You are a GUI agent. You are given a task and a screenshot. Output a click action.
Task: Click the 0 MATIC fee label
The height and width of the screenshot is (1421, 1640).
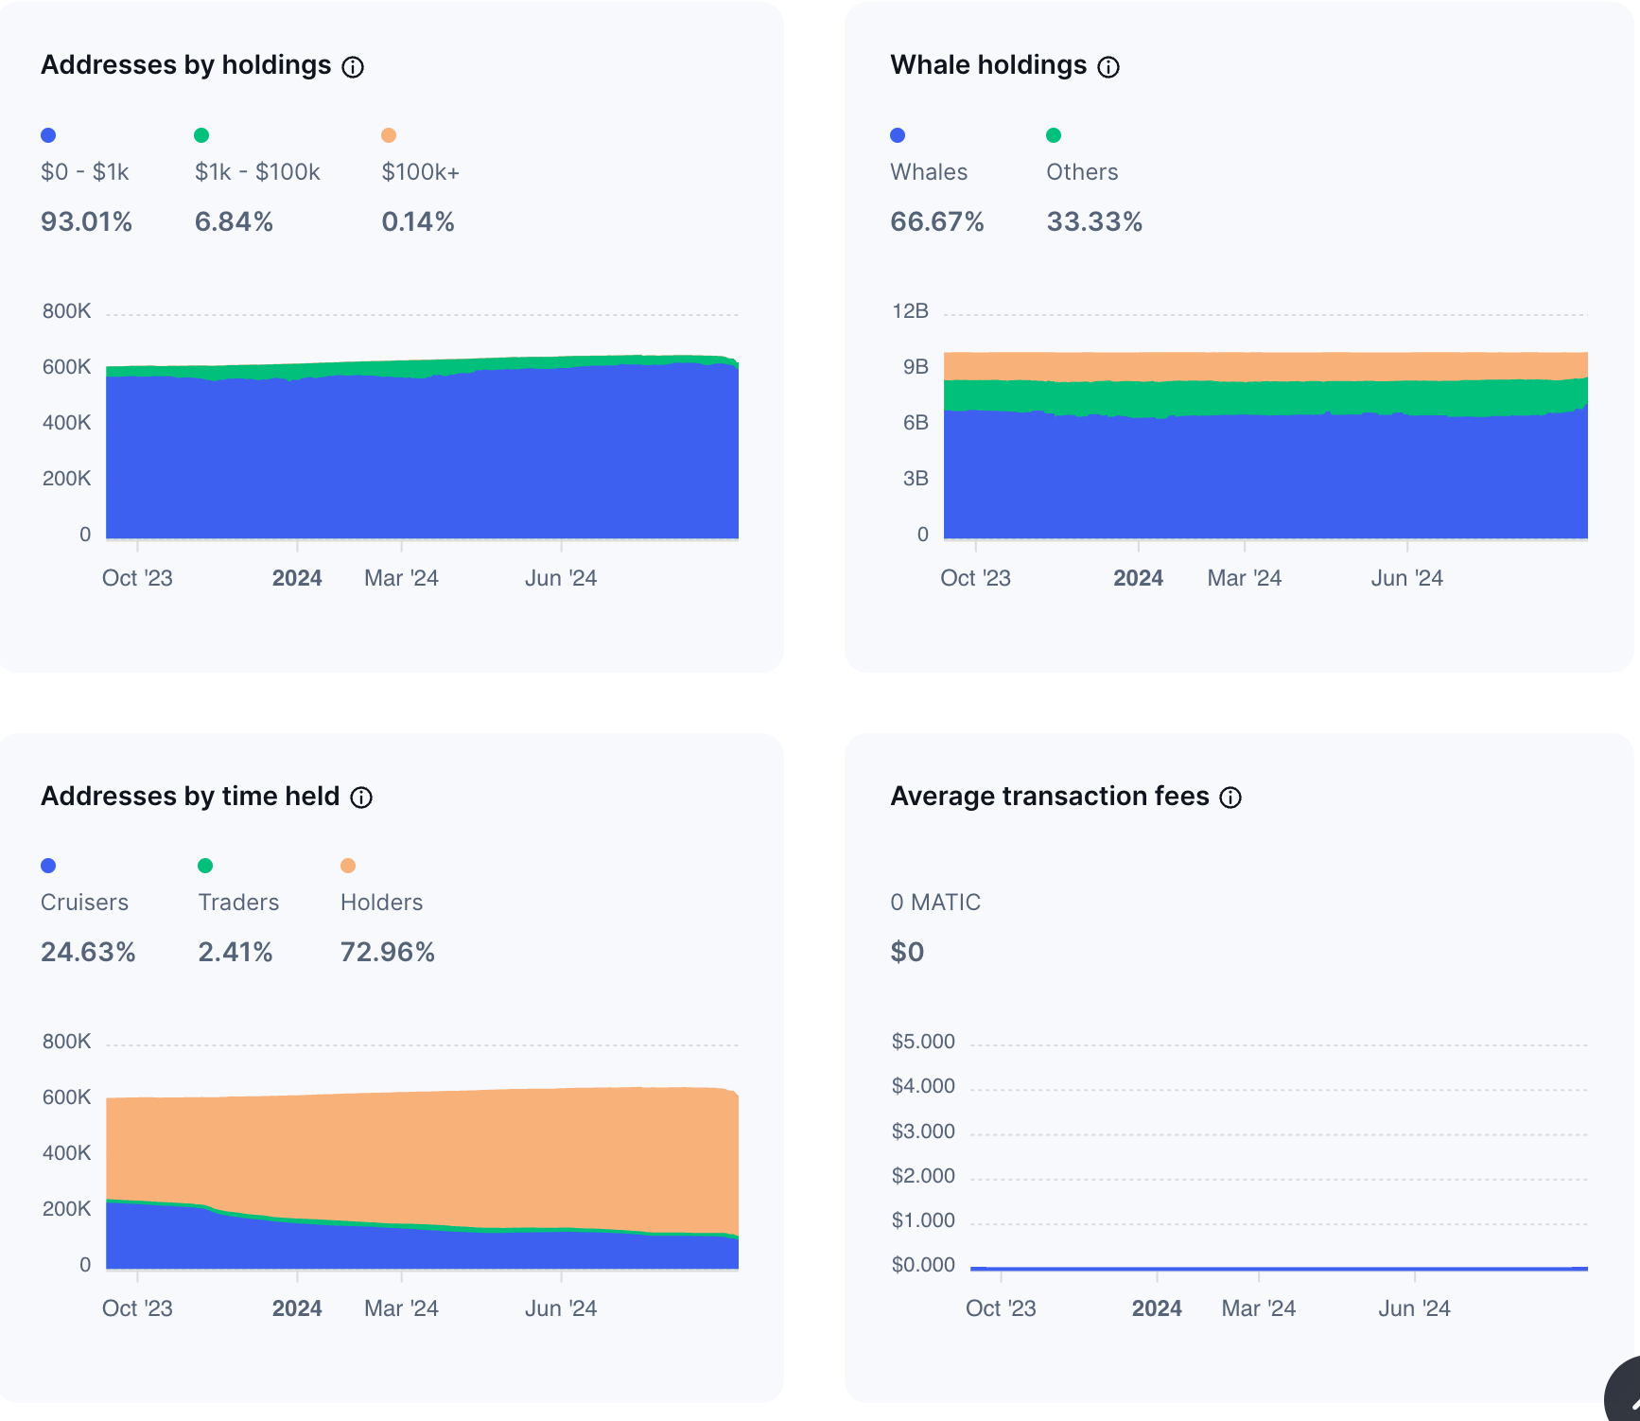935,903
